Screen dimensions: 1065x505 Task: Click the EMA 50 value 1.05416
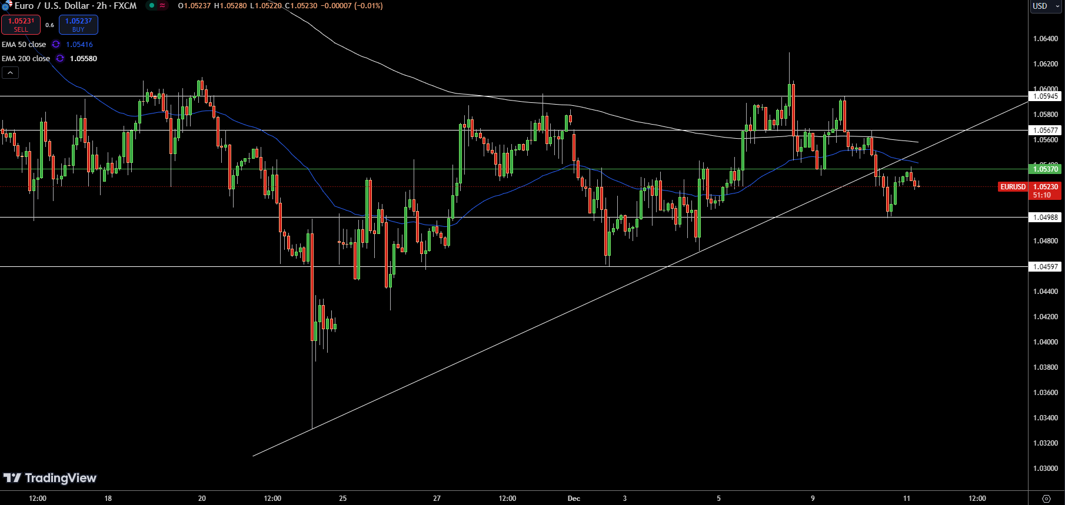(x=79, y=45)
